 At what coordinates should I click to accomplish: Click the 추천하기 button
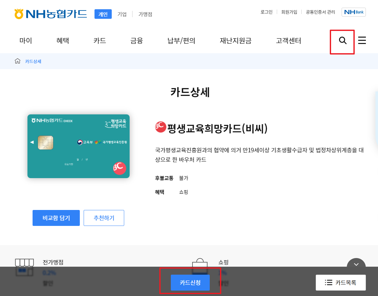[x=104, y=218]
